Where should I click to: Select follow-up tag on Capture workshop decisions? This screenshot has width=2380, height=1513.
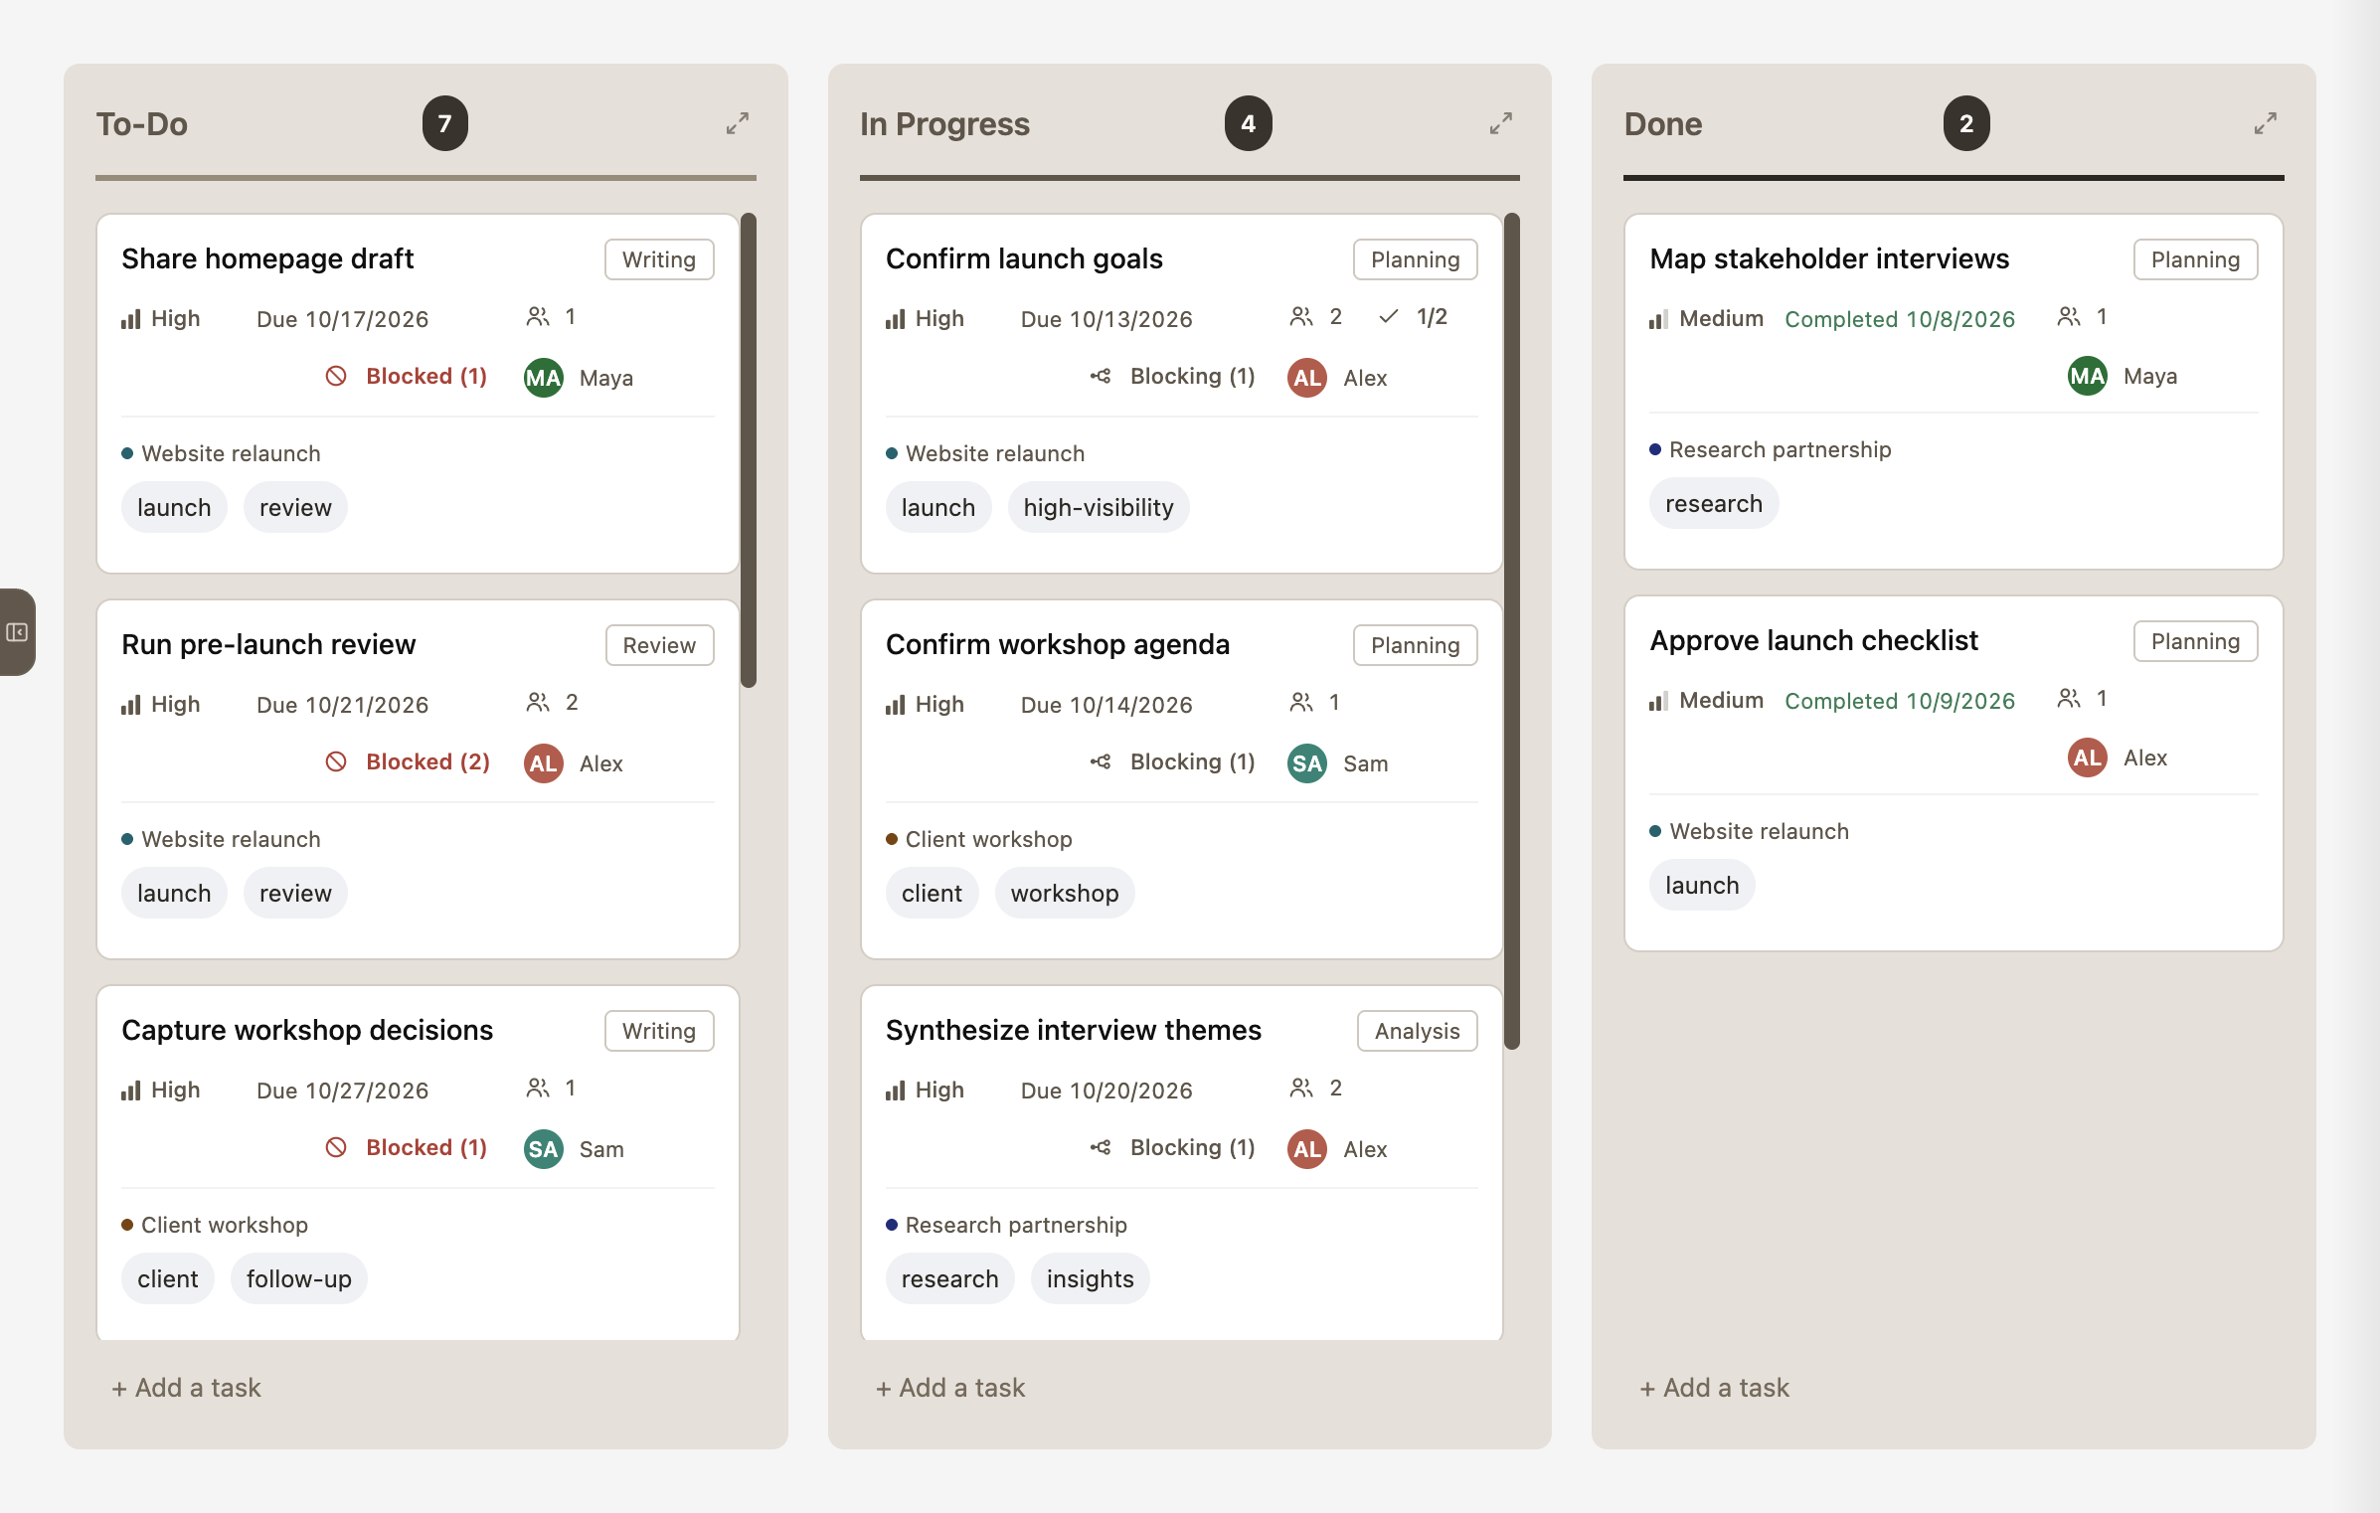pos(298,1278)
